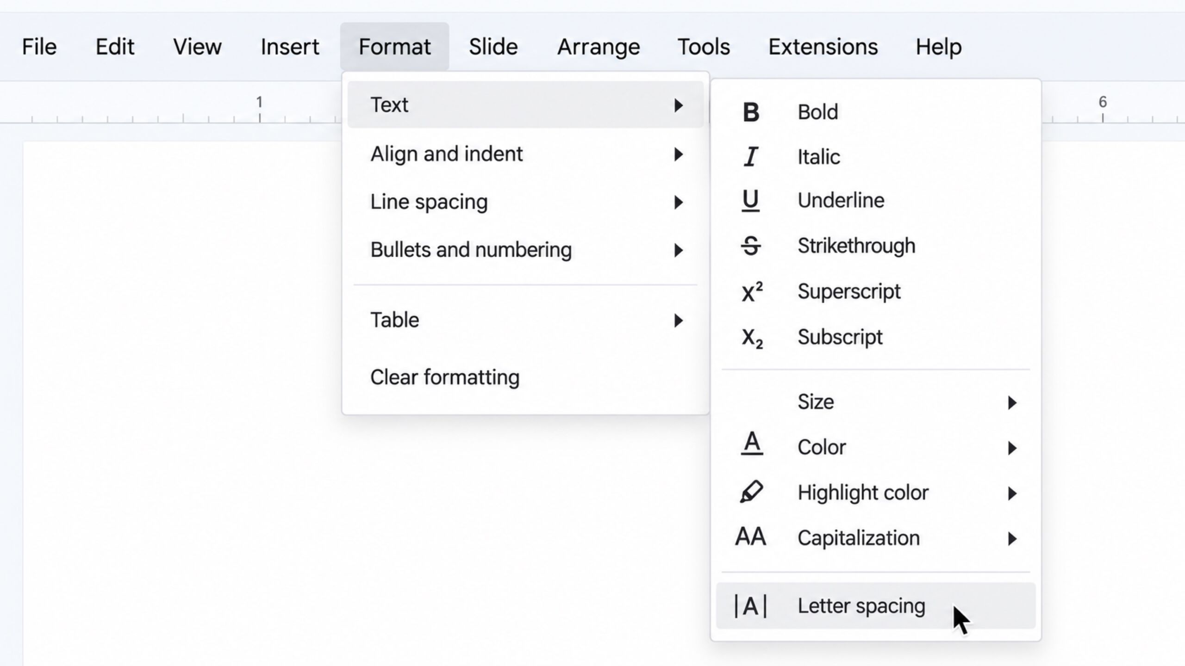Click the Superscript X² icon
The width and height of the screenshot is (1185, 666).
752,291
